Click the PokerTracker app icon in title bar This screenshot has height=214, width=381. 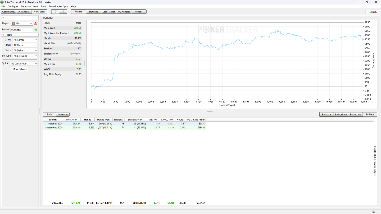coord(2,2)
